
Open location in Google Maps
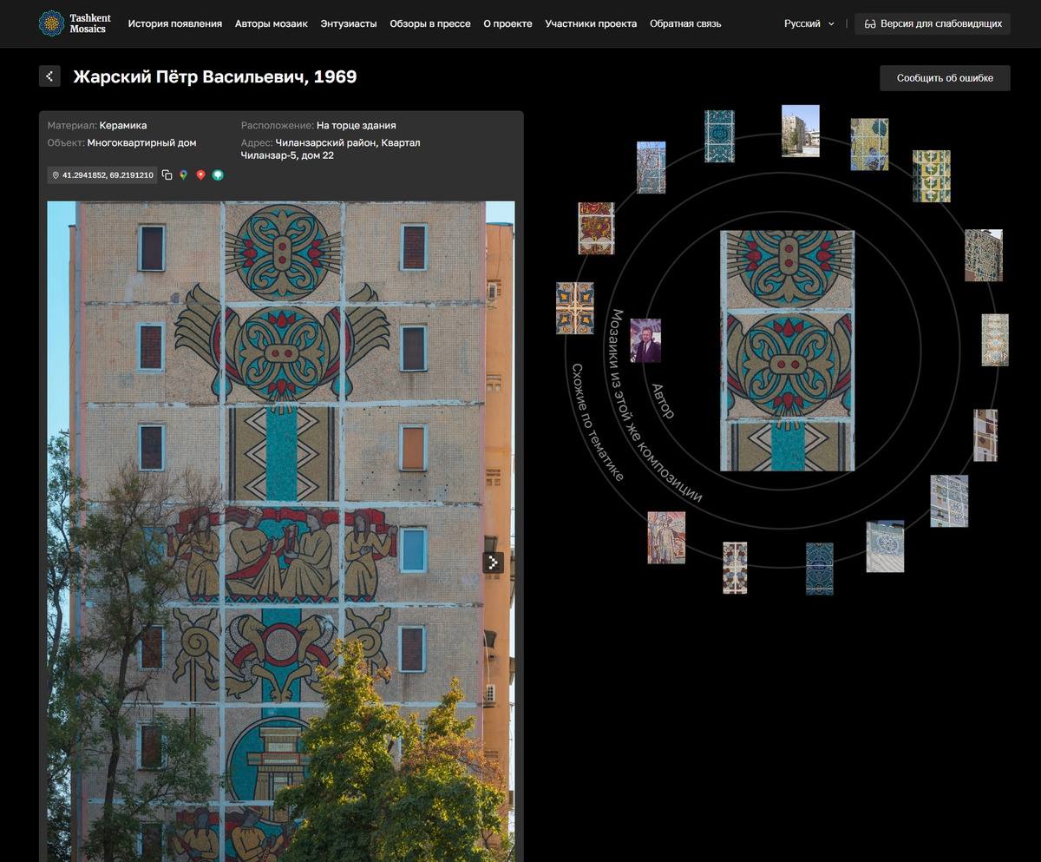pos(184,175)
